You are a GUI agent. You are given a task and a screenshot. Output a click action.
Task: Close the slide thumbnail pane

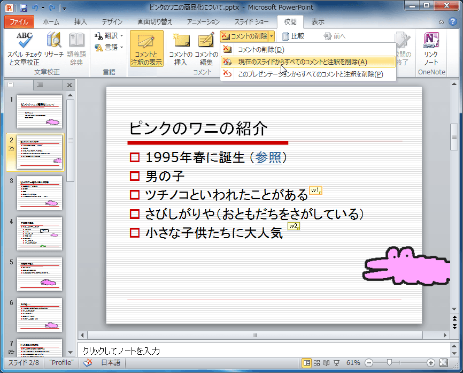[70, 85]
